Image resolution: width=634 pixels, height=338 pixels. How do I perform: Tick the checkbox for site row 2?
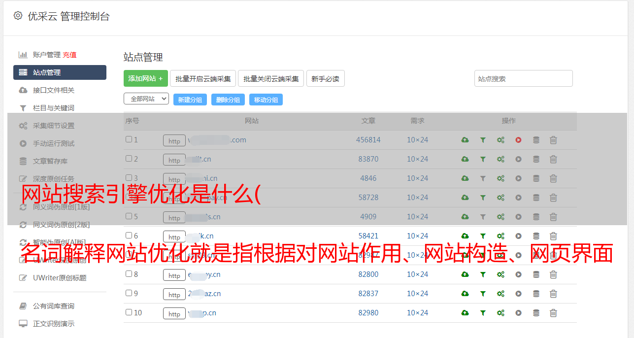[x=129, y=159]
